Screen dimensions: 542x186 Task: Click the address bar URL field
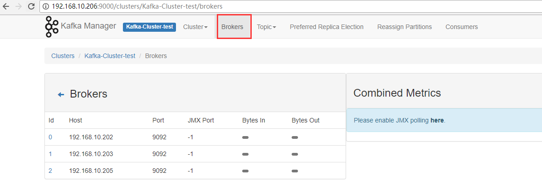(290, 6)
